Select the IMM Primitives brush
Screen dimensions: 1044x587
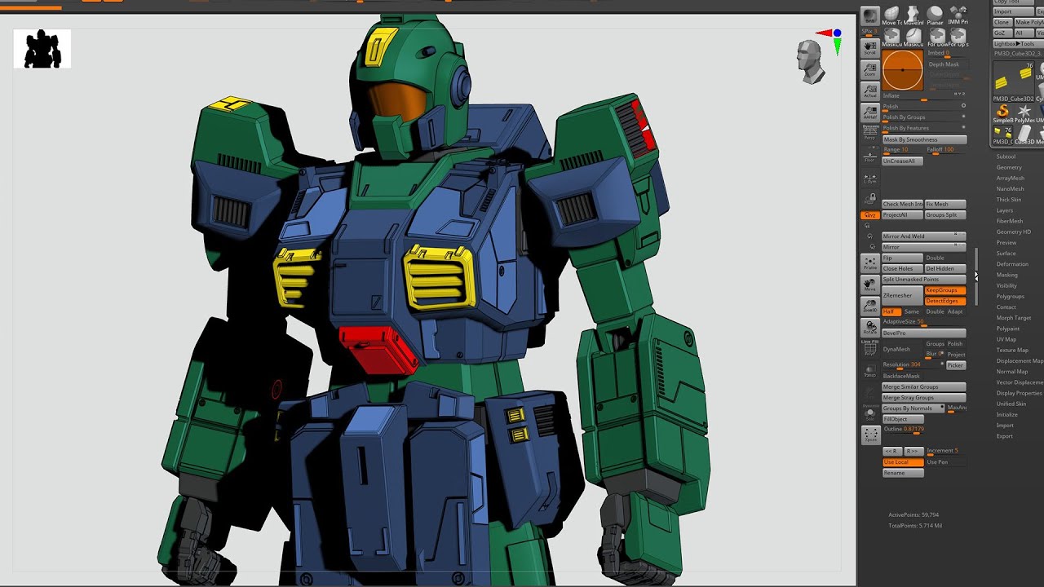(958, 15)
